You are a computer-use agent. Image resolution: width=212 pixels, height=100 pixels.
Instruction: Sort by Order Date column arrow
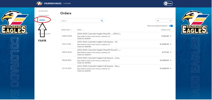71,30
